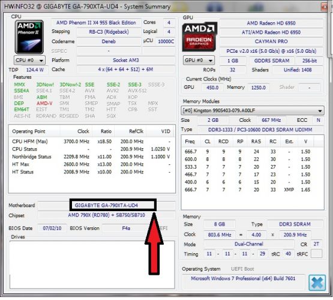Click the AMD 790X (RD780) chipset value

pyautogui.click(x=106, y=215)
